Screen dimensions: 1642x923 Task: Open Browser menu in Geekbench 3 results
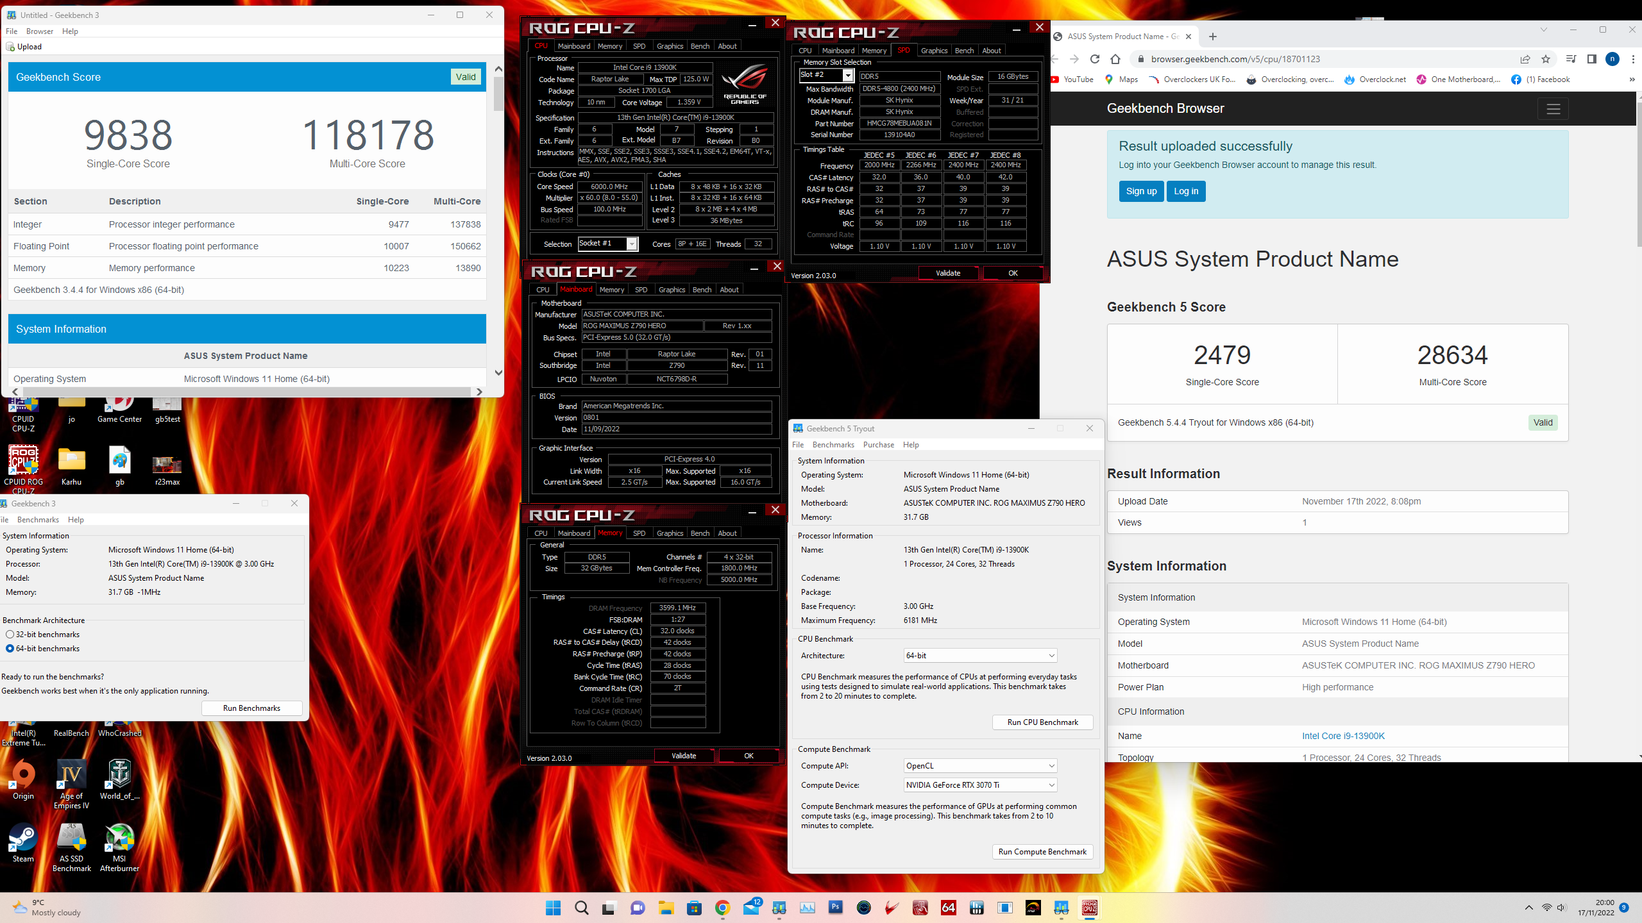(40, 31)
